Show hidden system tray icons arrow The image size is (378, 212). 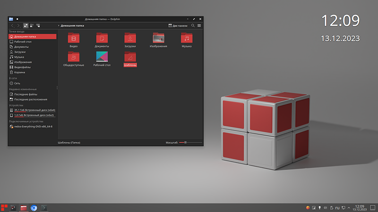349,208
